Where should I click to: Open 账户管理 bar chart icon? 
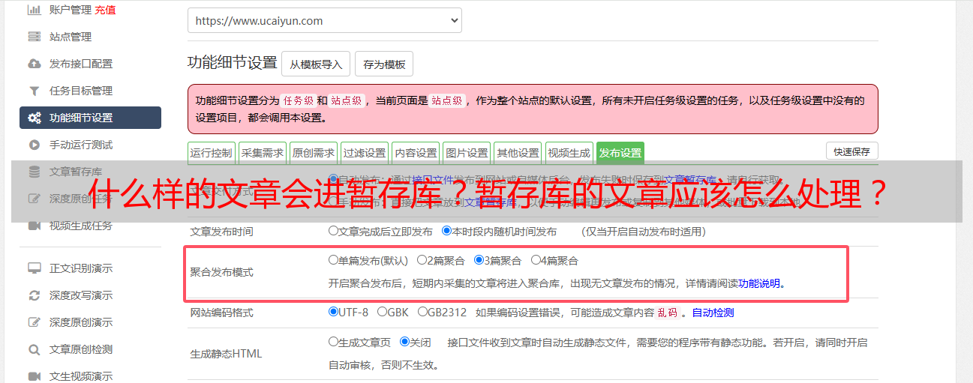click(x=34, y=10)
